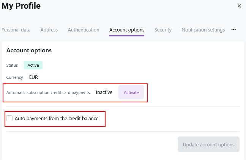Click the Inactive payment status text
The image size is (246, 160).
104,93
